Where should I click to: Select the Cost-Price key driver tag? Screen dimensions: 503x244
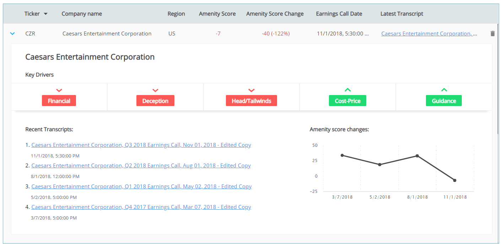[348, 101]
